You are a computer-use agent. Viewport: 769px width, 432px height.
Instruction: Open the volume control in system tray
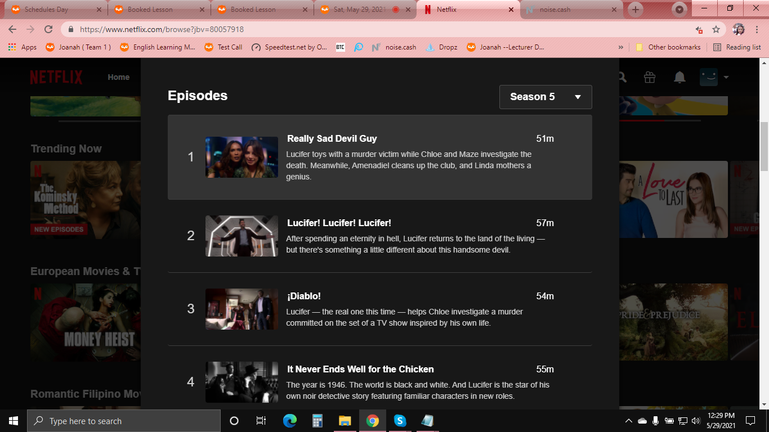(x=696, y=421)
